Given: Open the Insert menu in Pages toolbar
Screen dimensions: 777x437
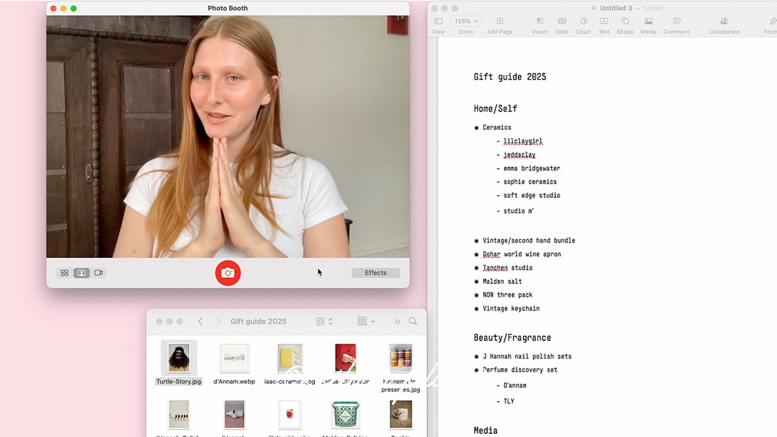Looking at the screenshot, I should (x=540, y=25).
